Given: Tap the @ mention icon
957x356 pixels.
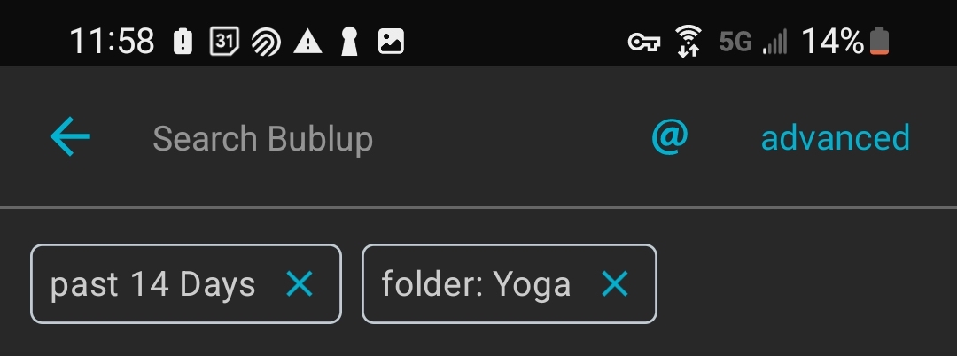Looking at the screenshot, I should (x=670, y=136).
